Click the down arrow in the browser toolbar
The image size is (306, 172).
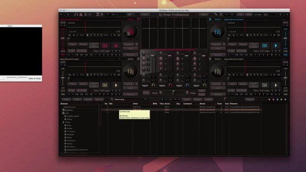point(179,99)
